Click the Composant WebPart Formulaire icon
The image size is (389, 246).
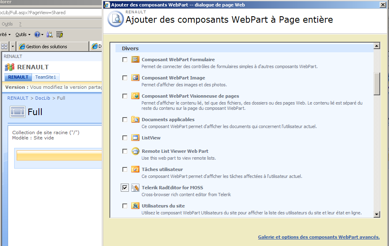coord(135,60)
